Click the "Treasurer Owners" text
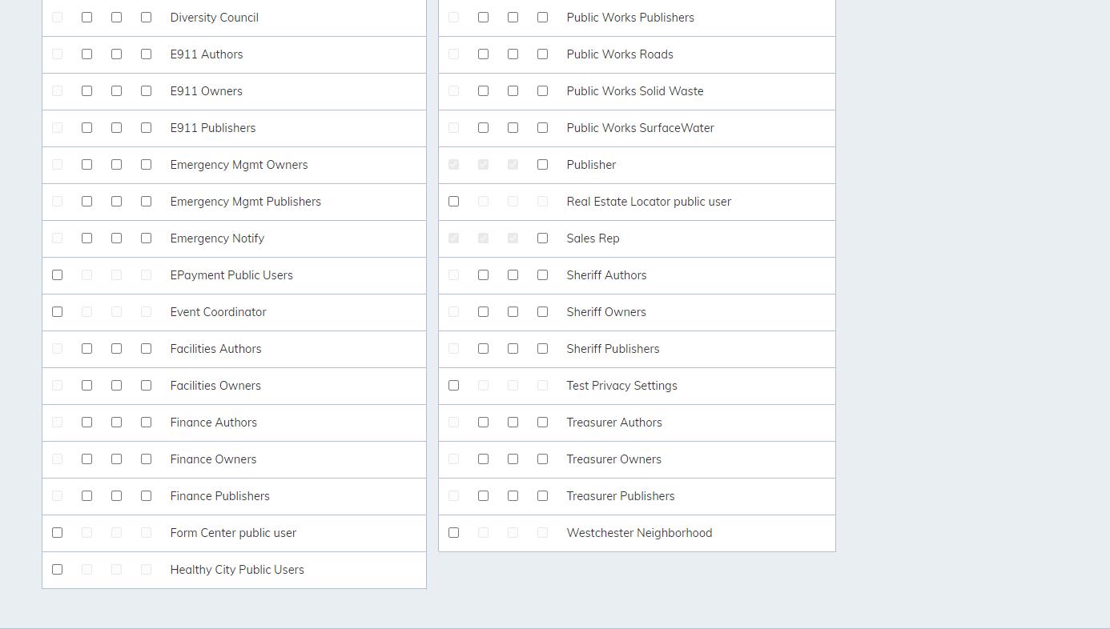 tap(613, 459)
